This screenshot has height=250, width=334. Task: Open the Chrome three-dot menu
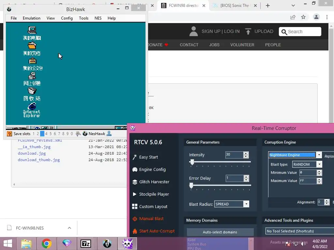click(327, 17)
